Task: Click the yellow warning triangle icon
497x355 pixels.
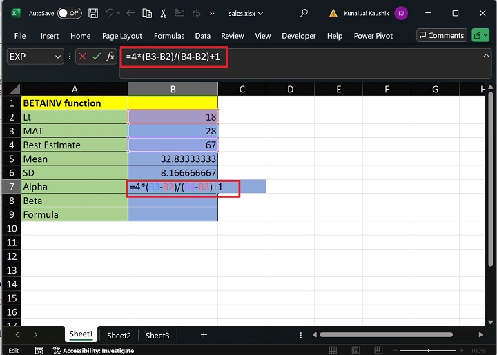Action: [333, 13]
